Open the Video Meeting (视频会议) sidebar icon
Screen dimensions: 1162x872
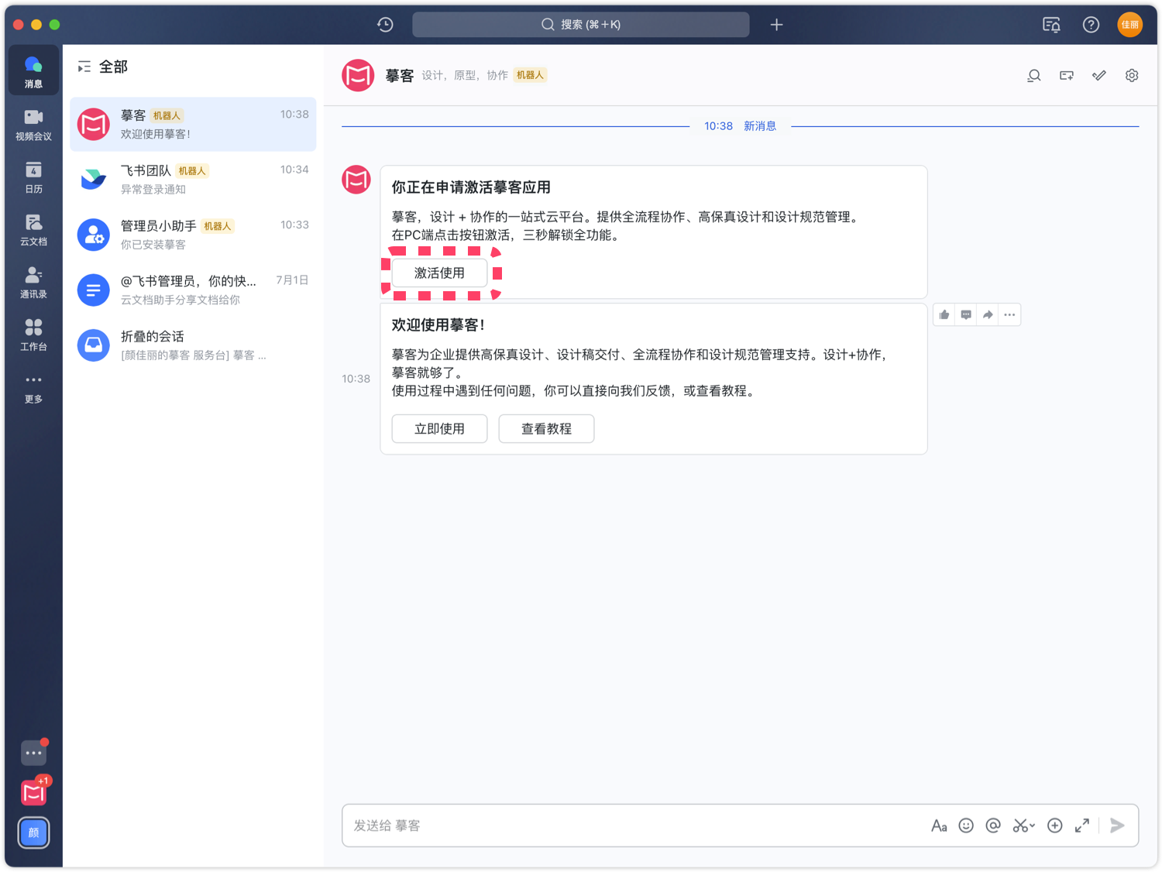[x=33, y=124]
